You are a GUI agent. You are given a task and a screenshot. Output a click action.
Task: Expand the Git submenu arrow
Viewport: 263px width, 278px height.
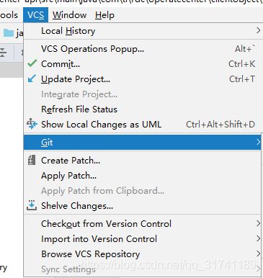258,142
